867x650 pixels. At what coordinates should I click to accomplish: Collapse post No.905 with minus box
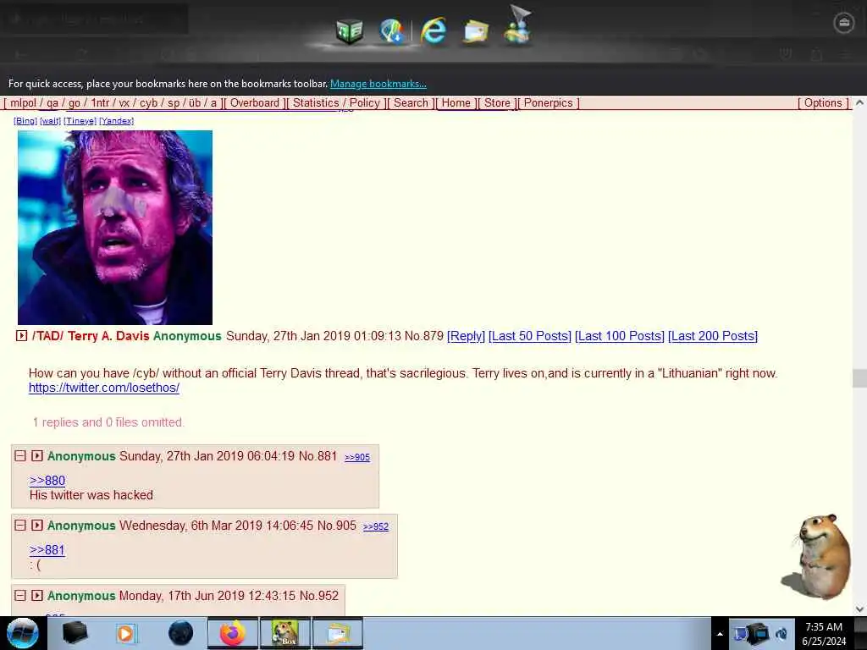[x=20, y=525]
